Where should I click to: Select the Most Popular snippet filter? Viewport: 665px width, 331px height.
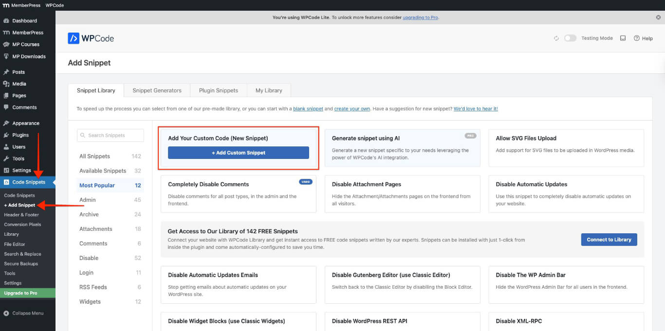97,185
